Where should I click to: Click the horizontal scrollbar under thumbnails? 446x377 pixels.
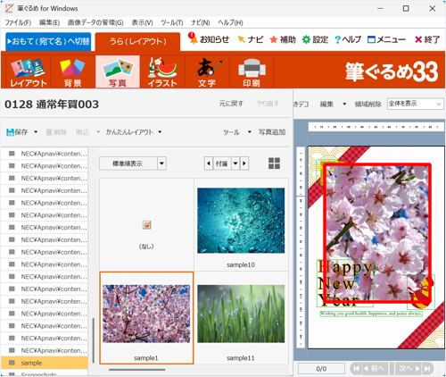tap(137, 370)
